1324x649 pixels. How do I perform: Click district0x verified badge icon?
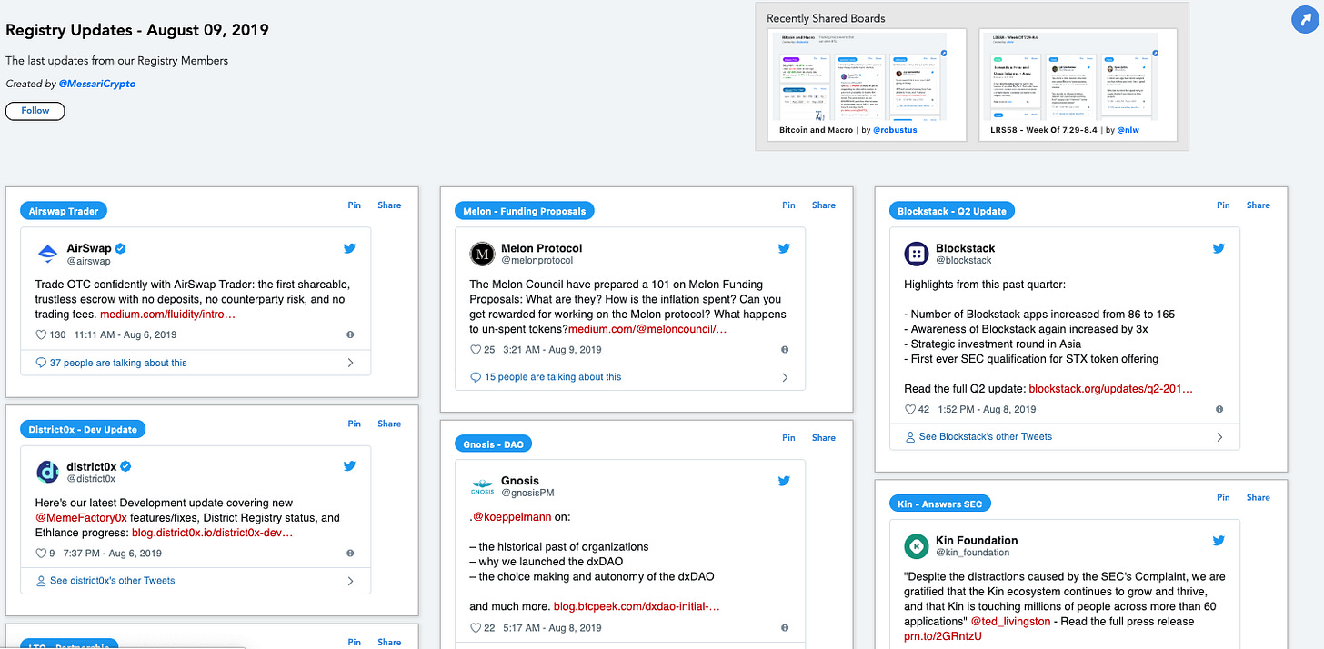click(126, 466)
